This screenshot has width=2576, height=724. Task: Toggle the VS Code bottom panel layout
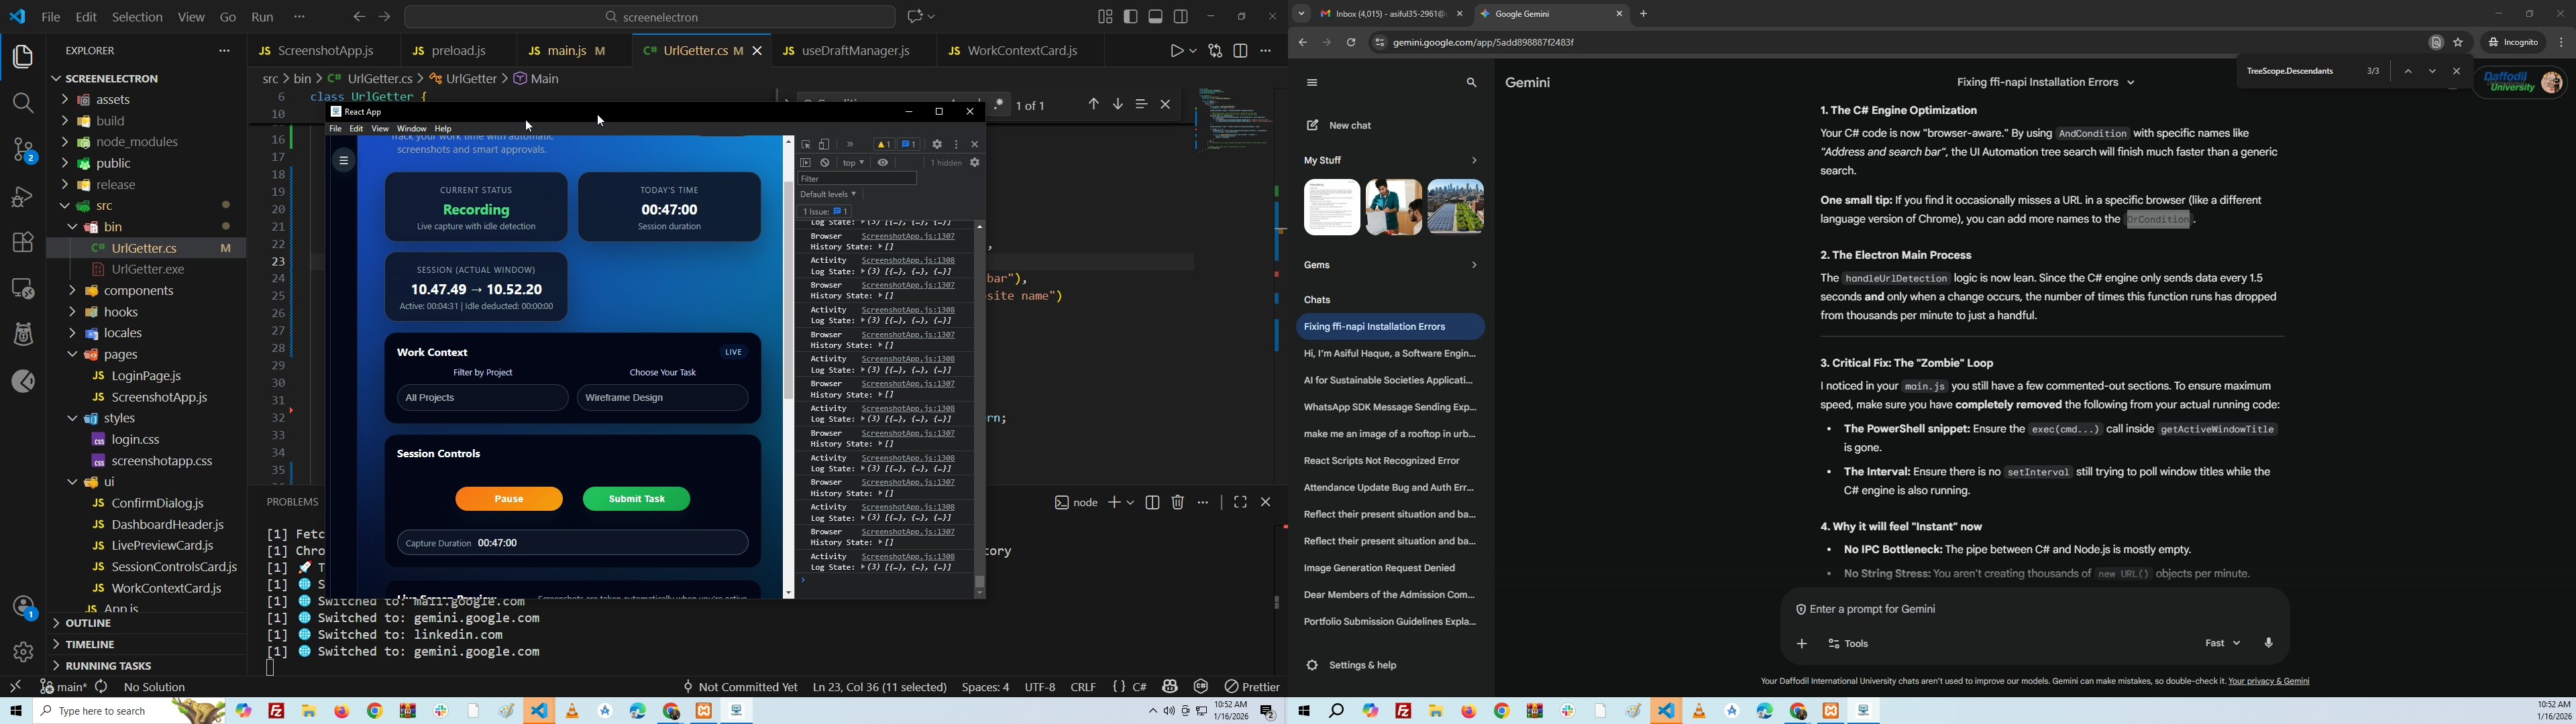click(x=1156, y=17)
